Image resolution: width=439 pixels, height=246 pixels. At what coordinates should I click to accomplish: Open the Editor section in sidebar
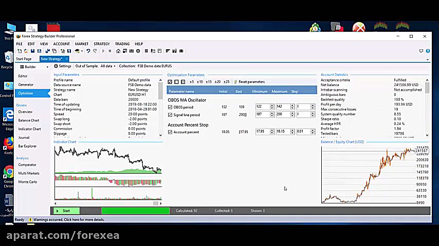tap(23, 76)
